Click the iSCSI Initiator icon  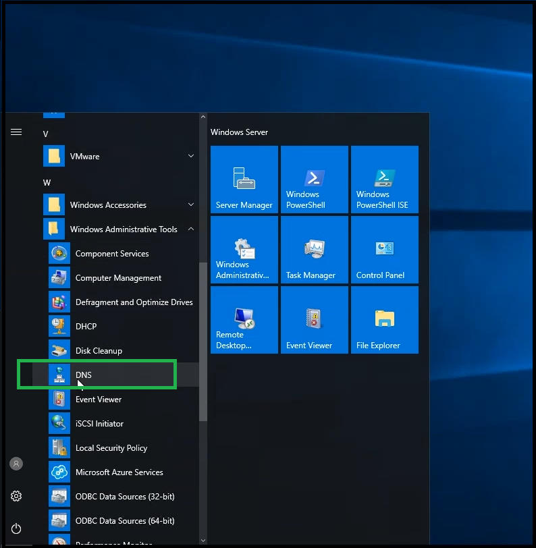click(59, 423)
